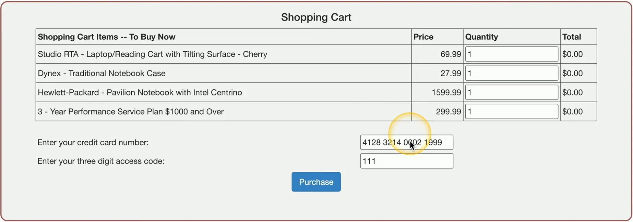
Task: Click the 69.99 price cell
Action: coord(451,54)
